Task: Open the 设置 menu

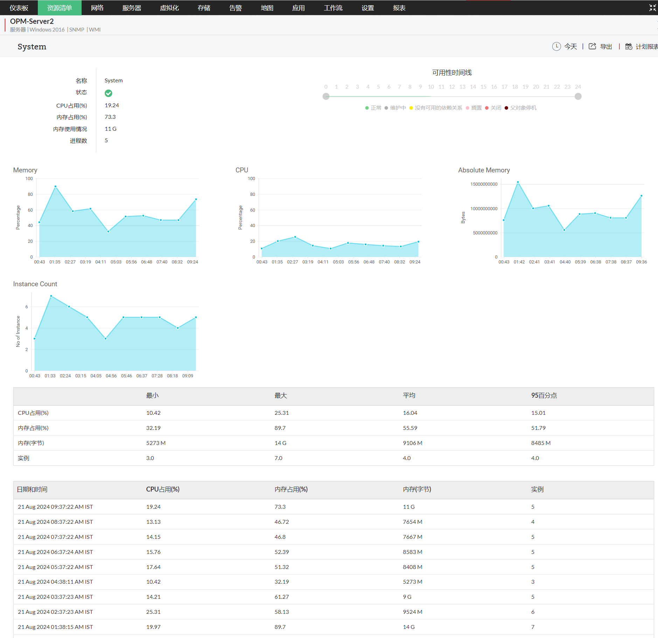Action: coord(368,8)
